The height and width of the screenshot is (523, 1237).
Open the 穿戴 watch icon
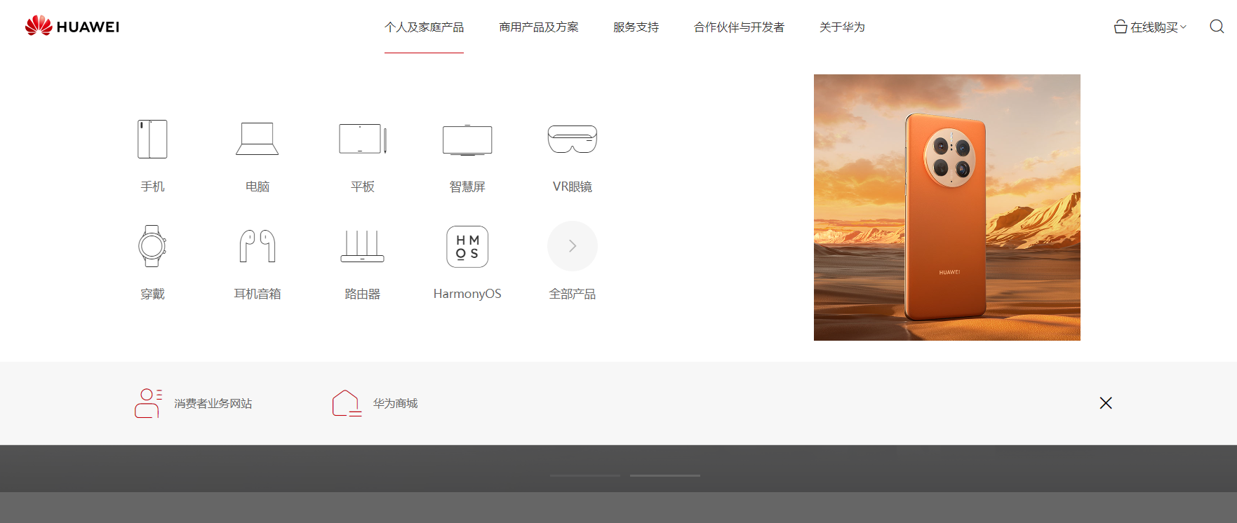click(152, 246)
